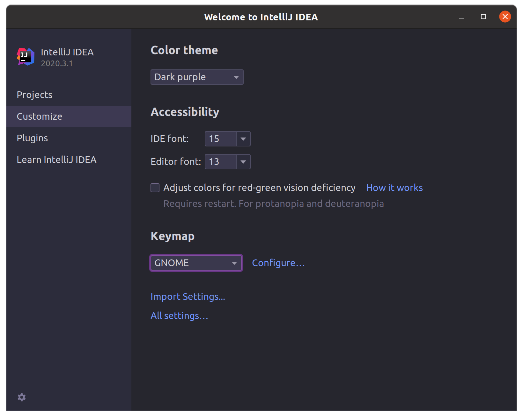Maximize the Welcome to IntelliJ IDEA window
Image resolution: width=523 pixels, height=417 pixels.
(x=483, y=17)
